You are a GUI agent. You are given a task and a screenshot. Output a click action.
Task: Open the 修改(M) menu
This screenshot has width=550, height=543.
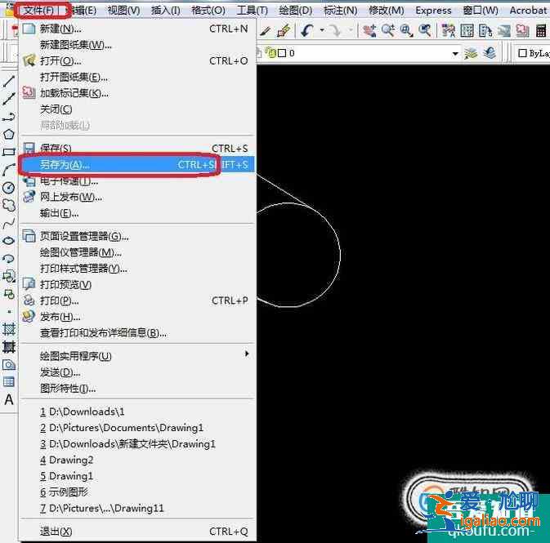tap(387, 11)
